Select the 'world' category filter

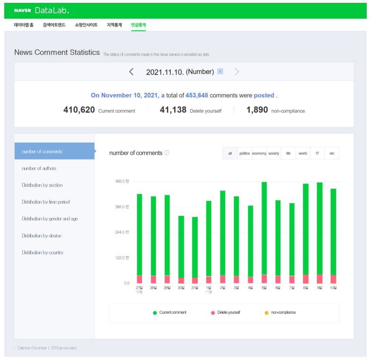point(303,153)
